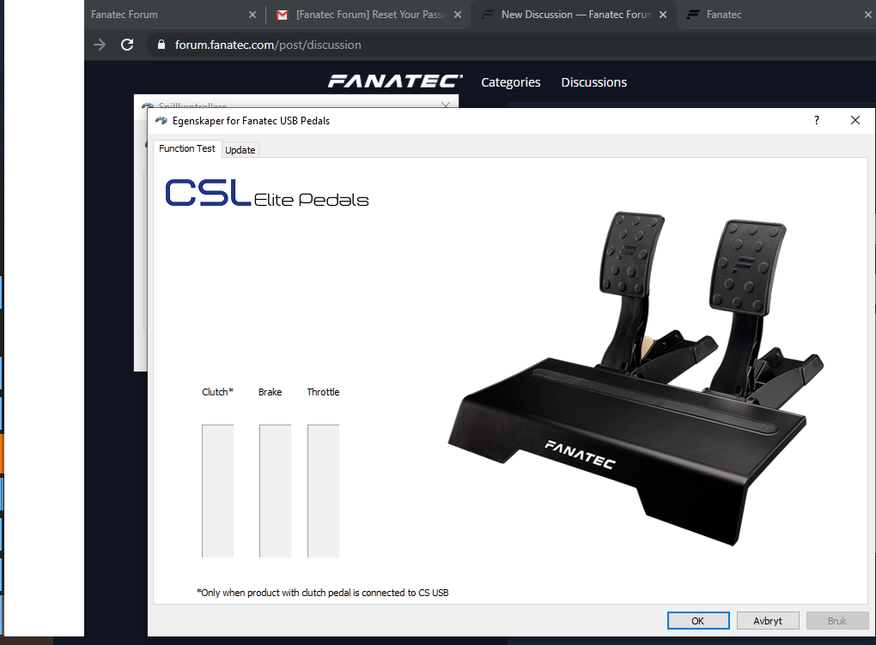
Task: Click the address bar padlock icon
Action: point(161,45)
